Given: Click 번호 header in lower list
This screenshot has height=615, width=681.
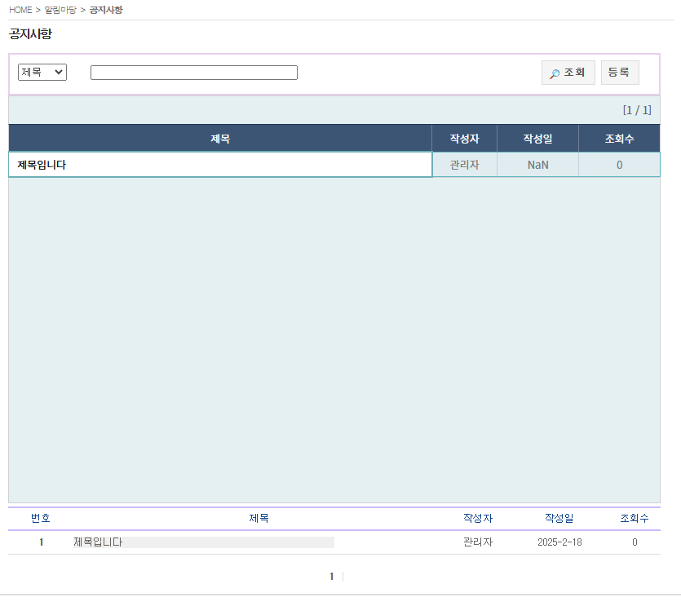Looking at the screenshot, I should tap(41, 518).
